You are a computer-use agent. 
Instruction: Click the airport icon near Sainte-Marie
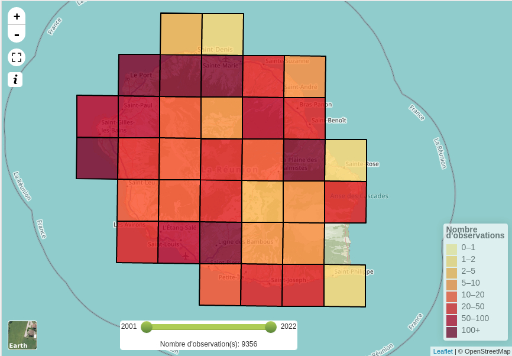tap(225, 59)
